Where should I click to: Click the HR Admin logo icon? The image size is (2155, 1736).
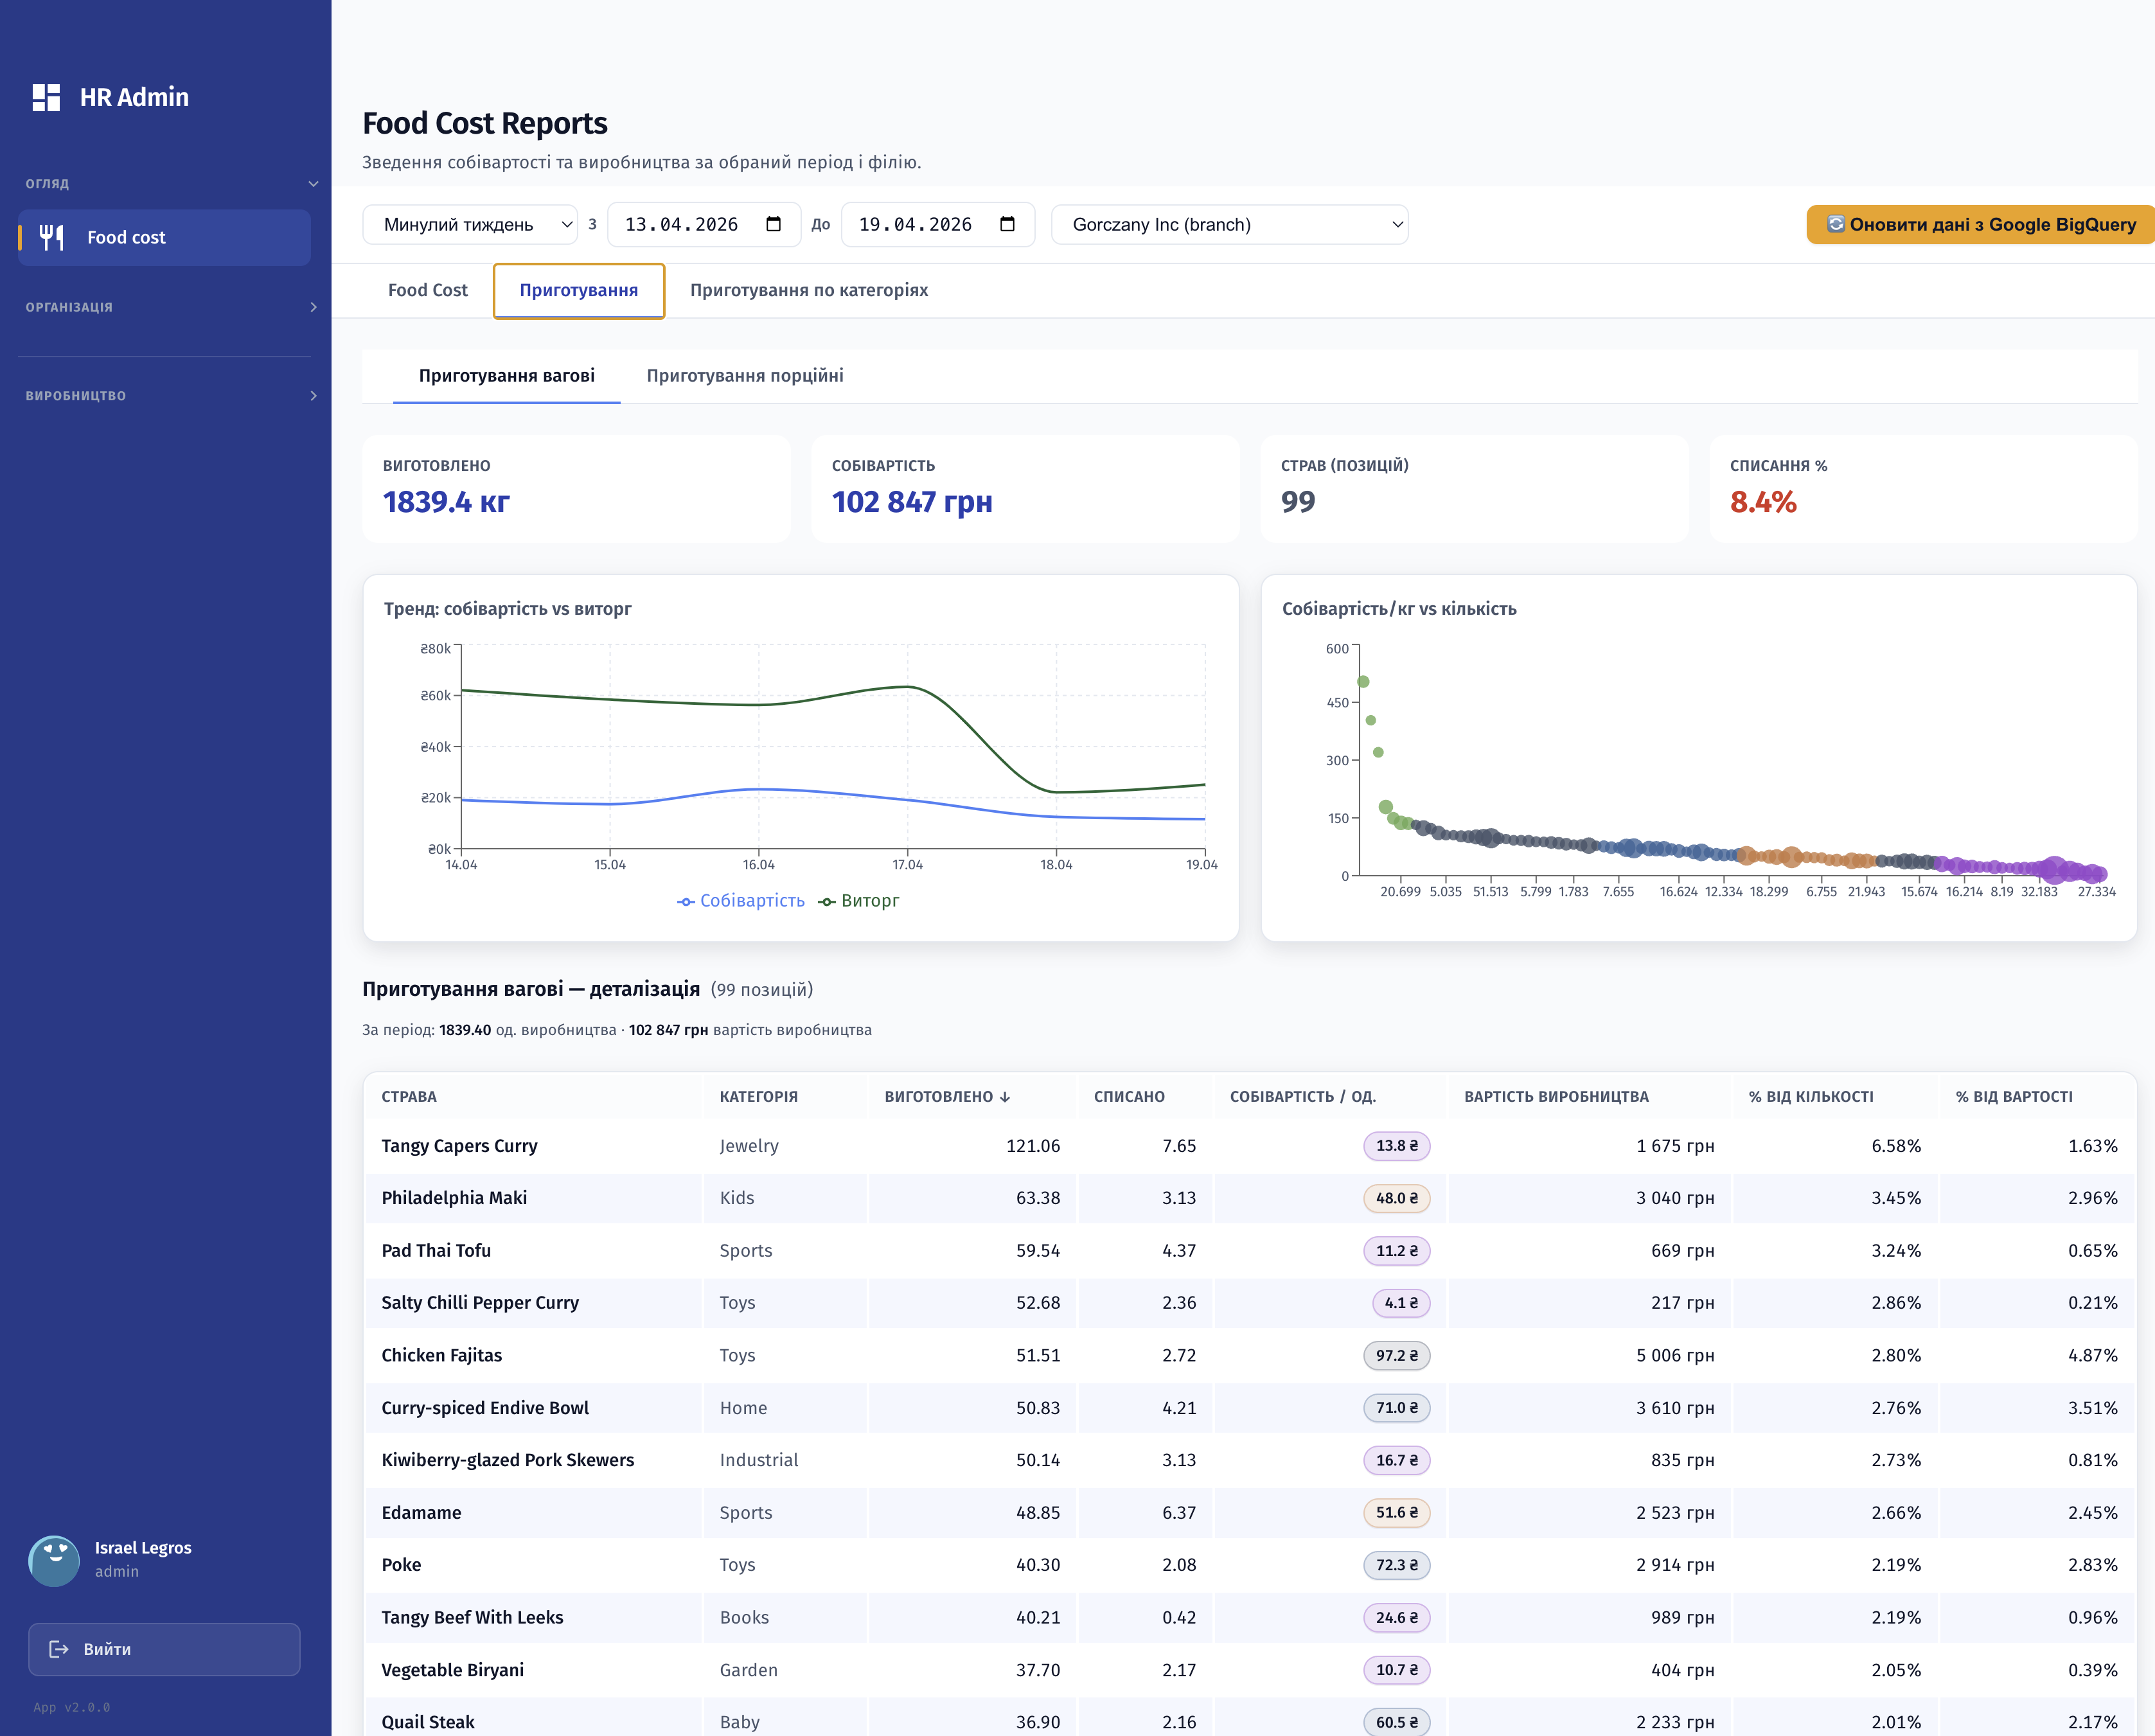tap(46, 97)
